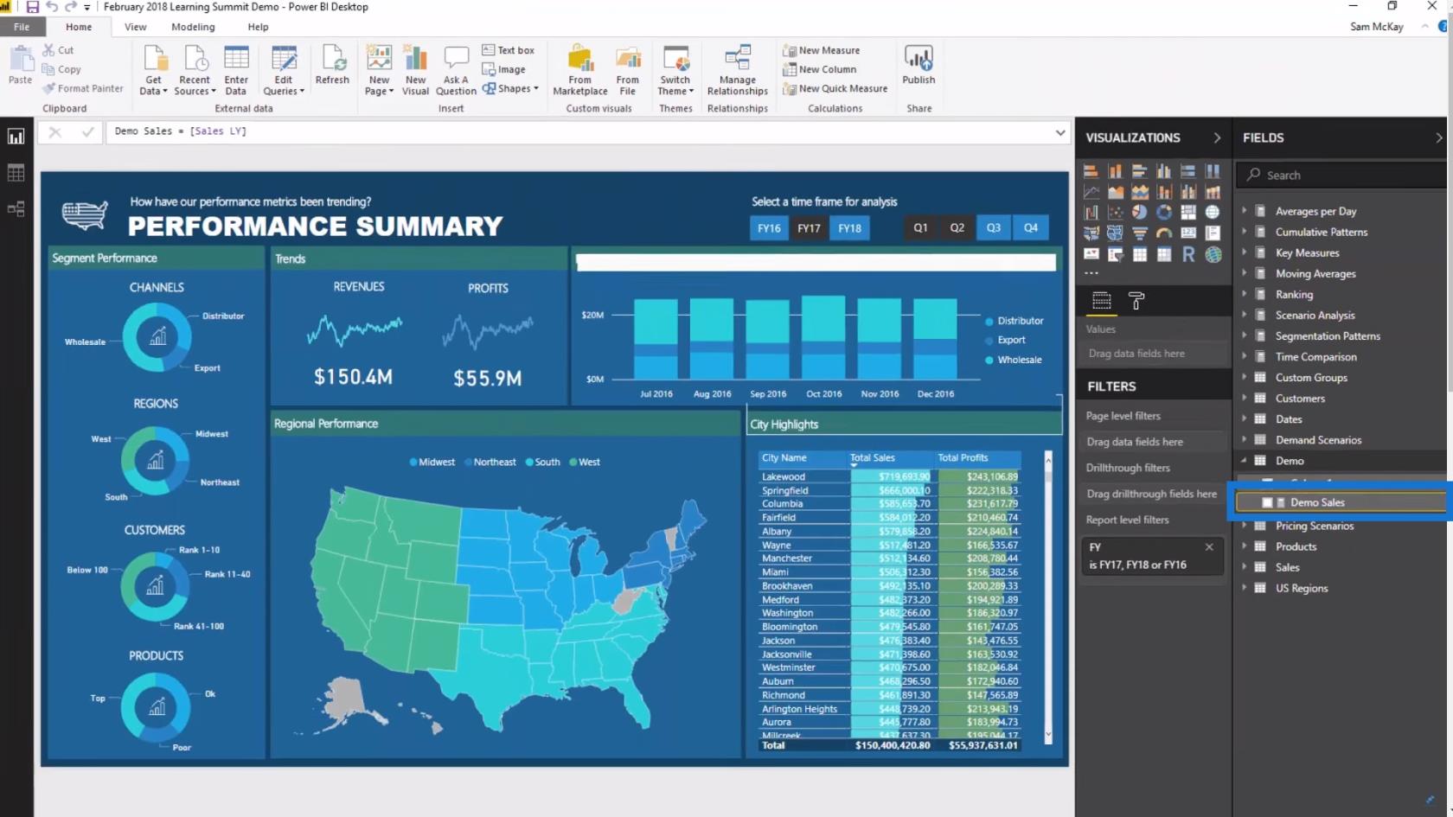Collapse the Visualizations pane chevron

(x=1217, y=137)
